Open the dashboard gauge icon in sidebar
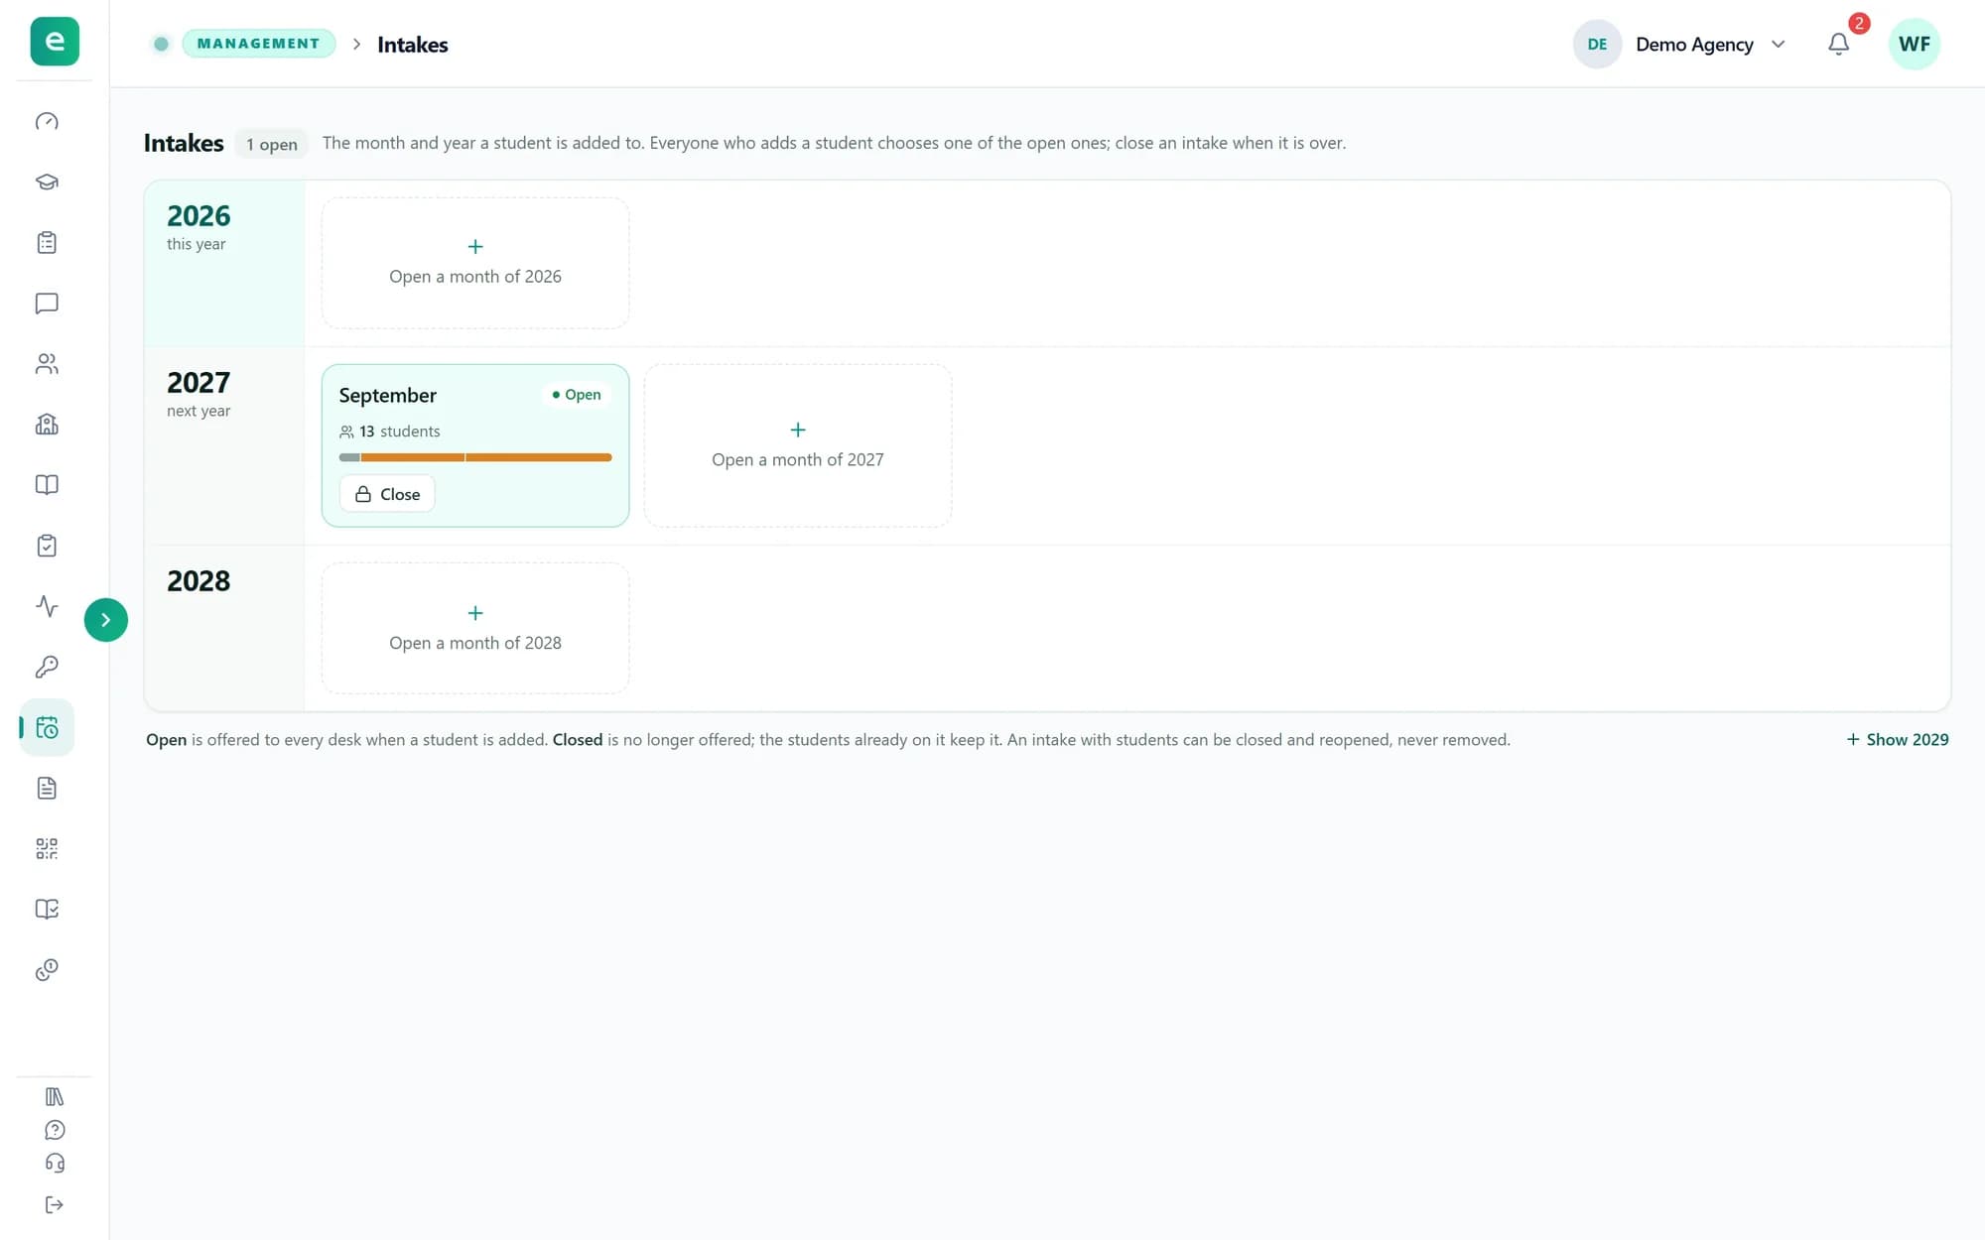Image resolution: width=1985 pixels, height=1240 pixels. [47, 121]
